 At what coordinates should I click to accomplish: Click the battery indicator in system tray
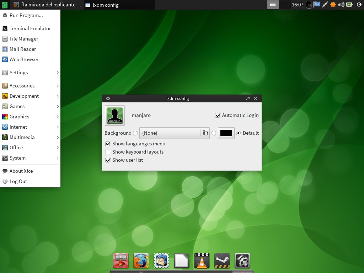click(x=349, y=5)
